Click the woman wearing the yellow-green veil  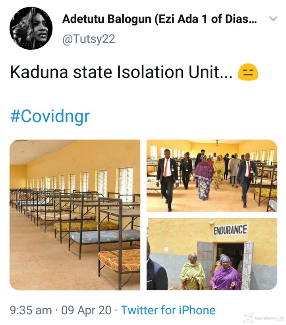tap(193, 272)
